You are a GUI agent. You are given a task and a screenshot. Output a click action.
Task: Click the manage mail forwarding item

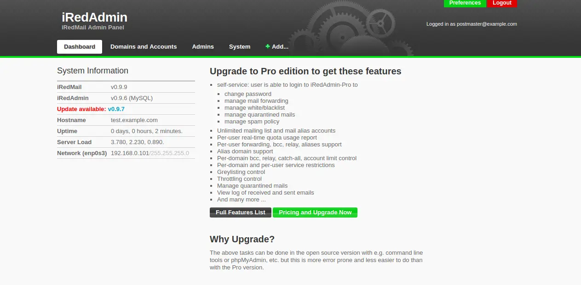256,101
